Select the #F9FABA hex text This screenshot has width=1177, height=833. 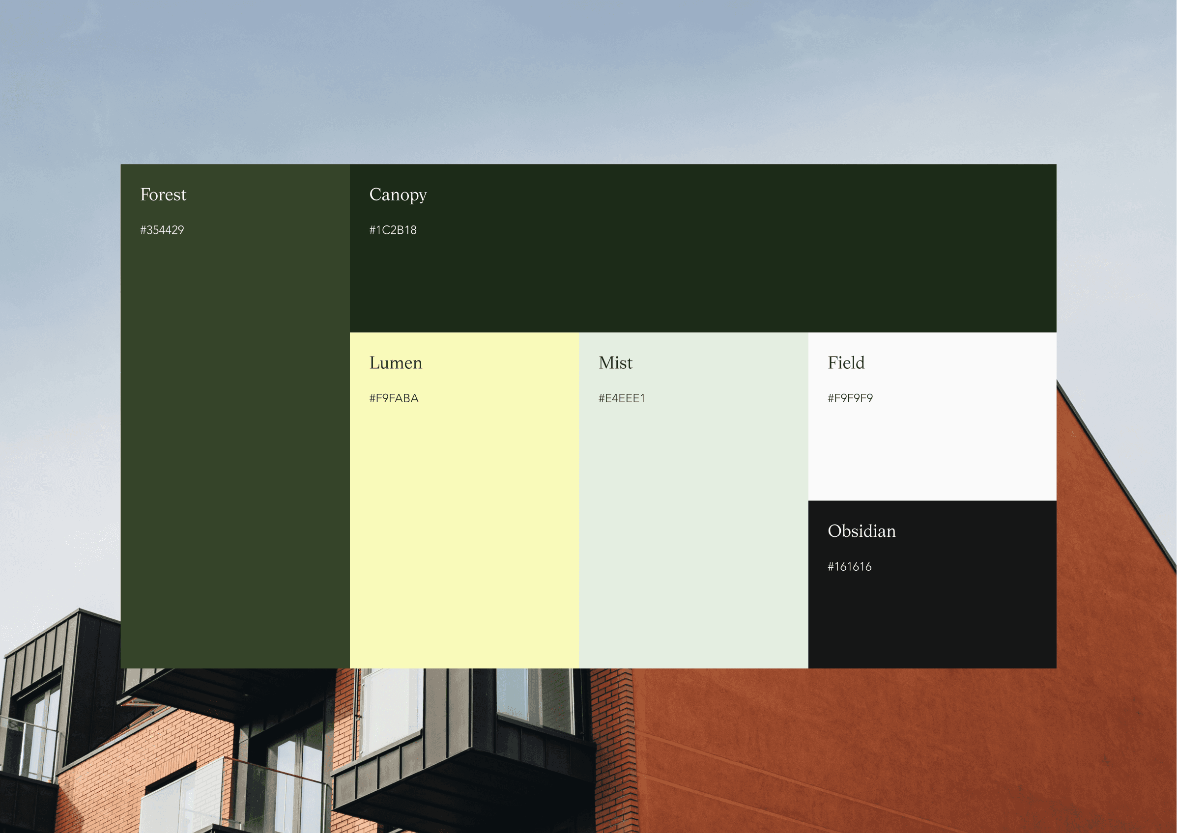point(394,398)
